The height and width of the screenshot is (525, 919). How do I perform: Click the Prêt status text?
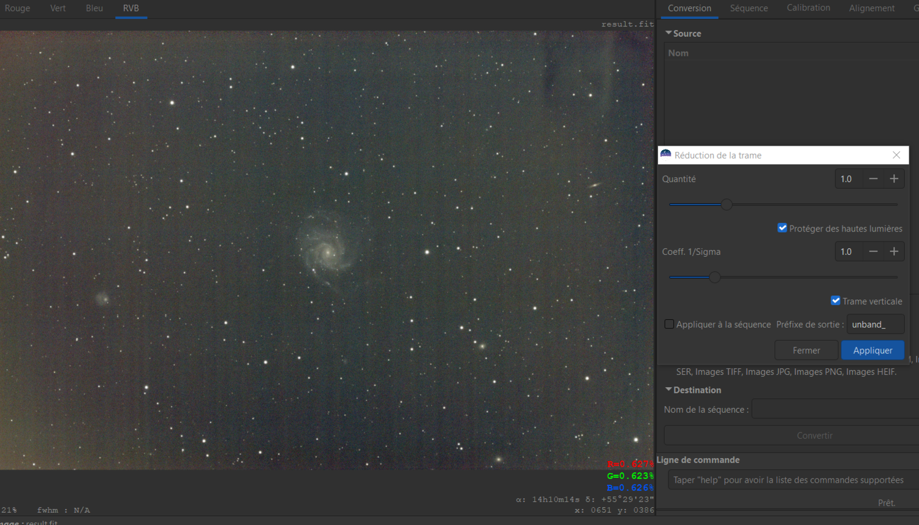click(887, 503)
